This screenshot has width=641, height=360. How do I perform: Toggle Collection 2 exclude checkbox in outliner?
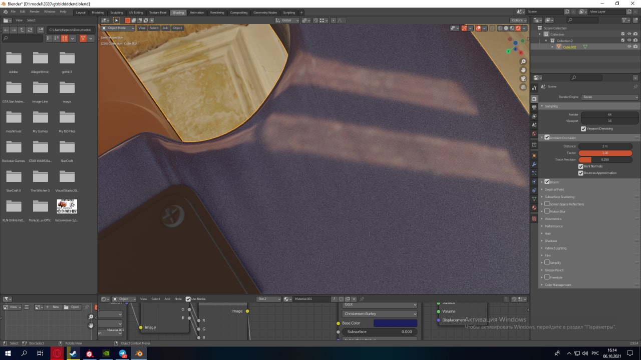coord(622,40)
